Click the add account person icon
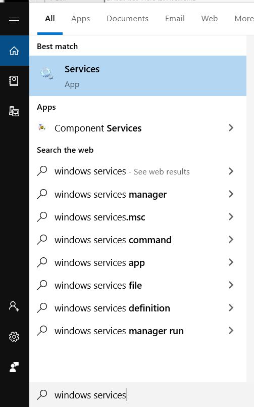254x407 pixels. pos(14,306)
